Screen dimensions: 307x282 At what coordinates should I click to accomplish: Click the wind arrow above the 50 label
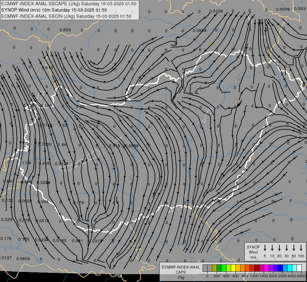294,248
